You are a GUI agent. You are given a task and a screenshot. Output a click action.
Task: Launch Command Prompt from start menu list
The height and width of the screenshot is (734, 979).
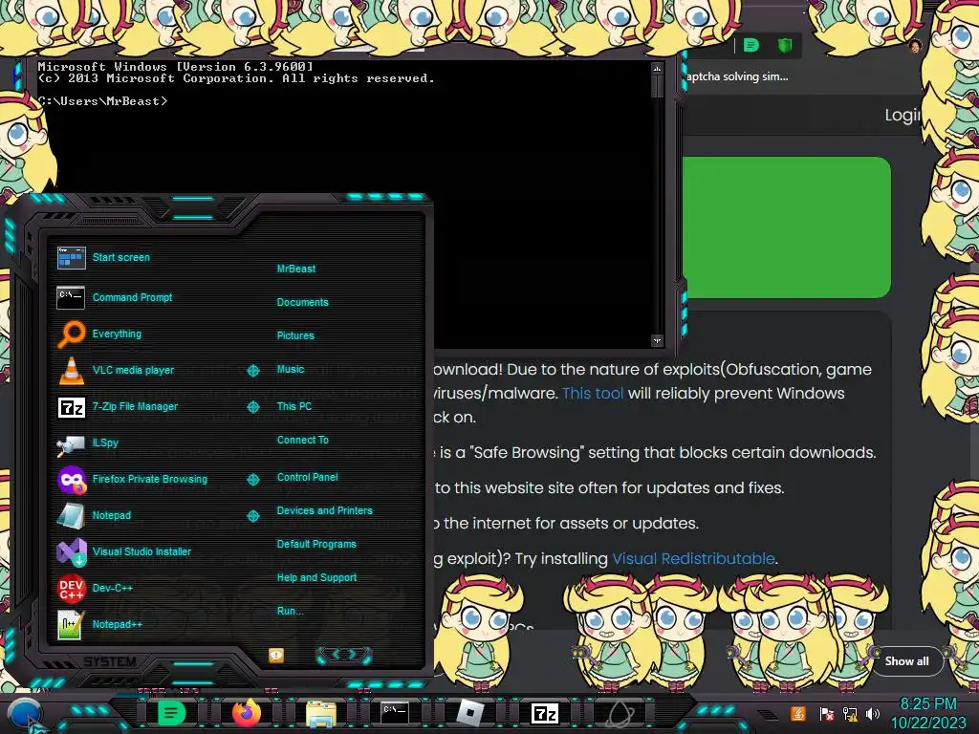pos(115,298)
